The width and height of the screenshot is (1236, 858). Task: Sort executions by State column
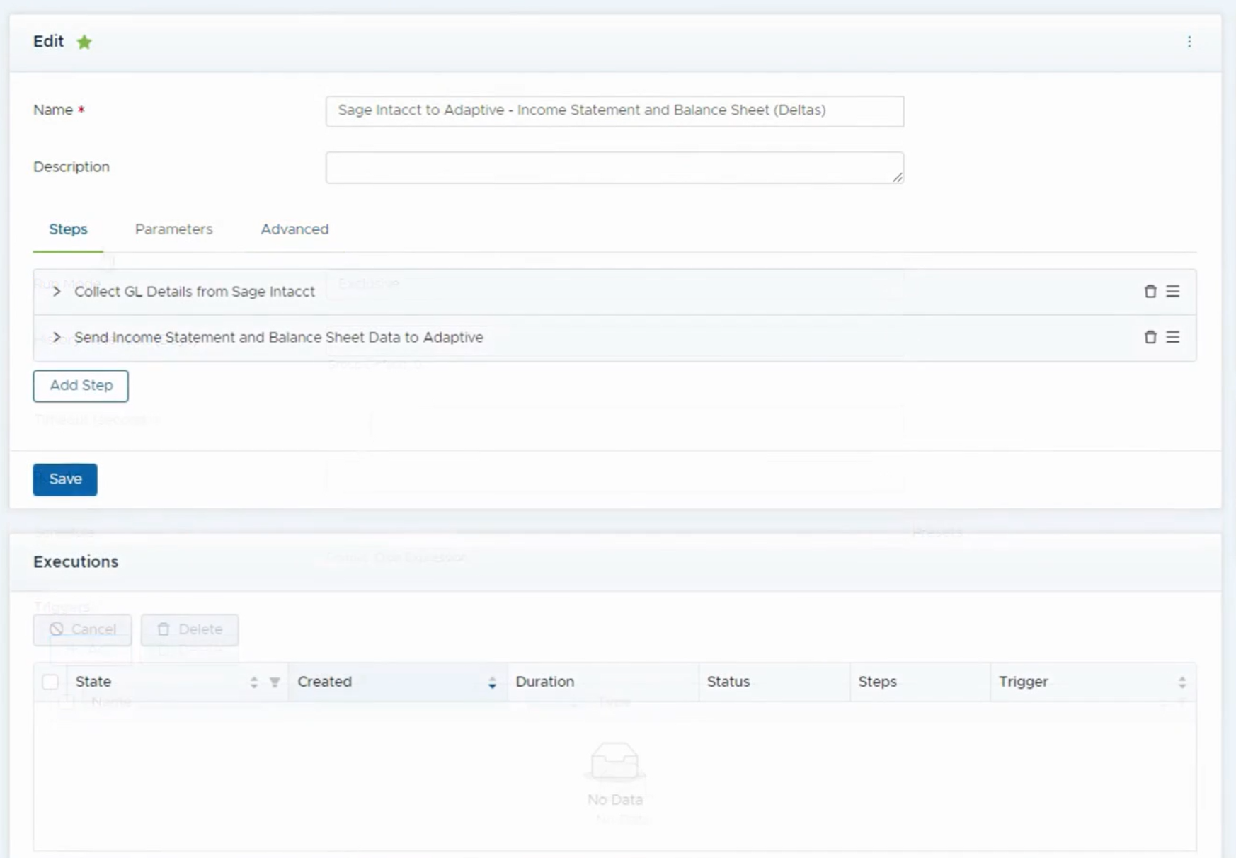tap(253, 682)
